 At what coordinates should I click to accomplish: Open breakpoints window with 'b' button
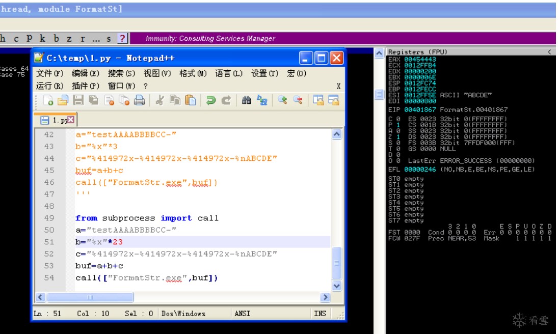coord(56,38)
